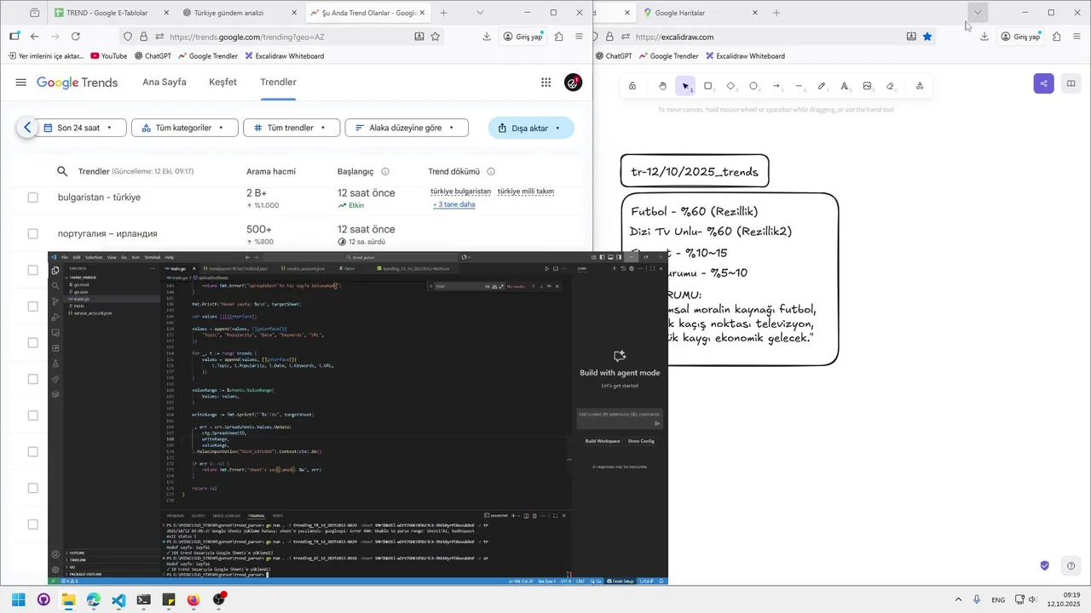Open Excalidraw Whiteboard bookmark in right browser
Image resolution: width=1091 pixels, height=613 pixels.
click(744, 56)
